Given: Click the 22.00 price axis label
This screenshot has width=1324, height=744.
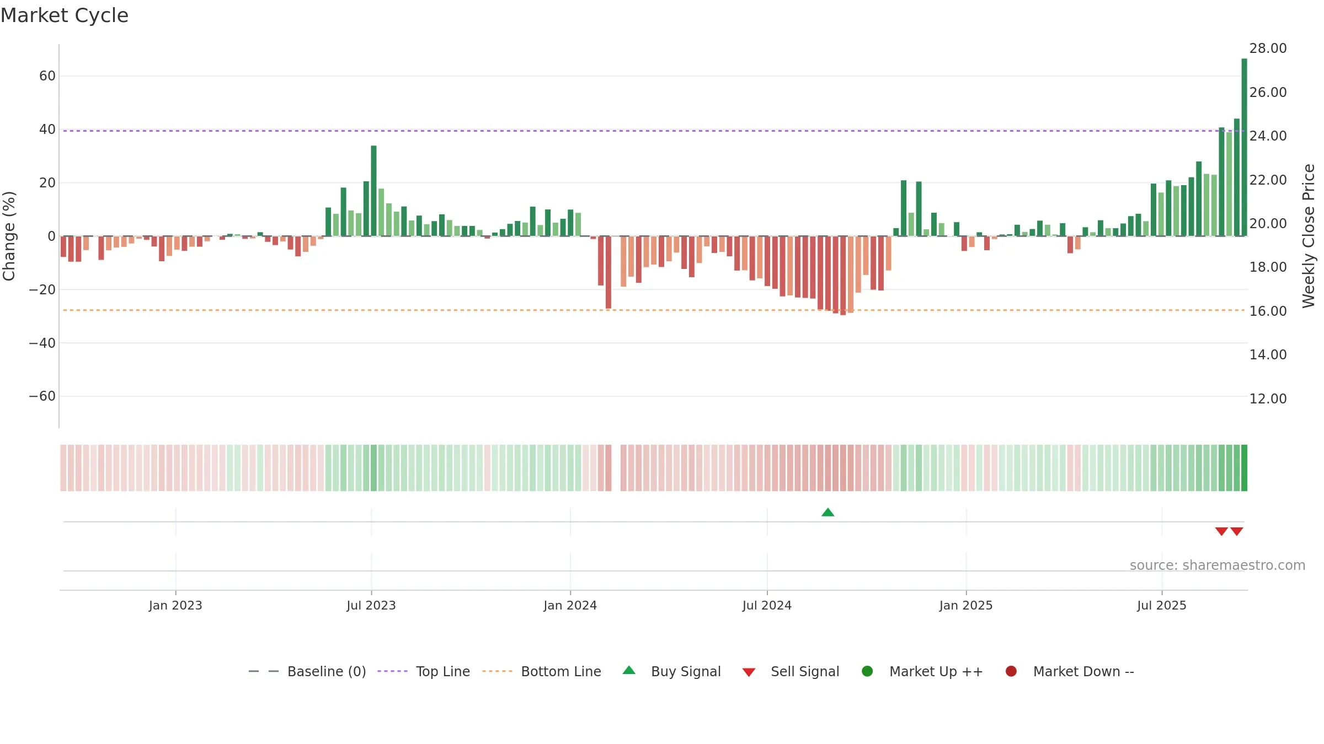Looking at the screenshot, I should tap(1268, 180).
